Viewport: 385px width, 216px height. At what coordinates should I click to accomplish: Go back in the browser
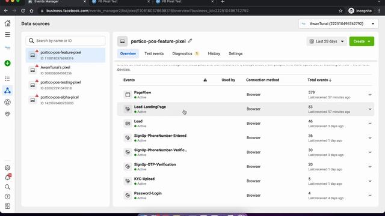tap(6, 11)
